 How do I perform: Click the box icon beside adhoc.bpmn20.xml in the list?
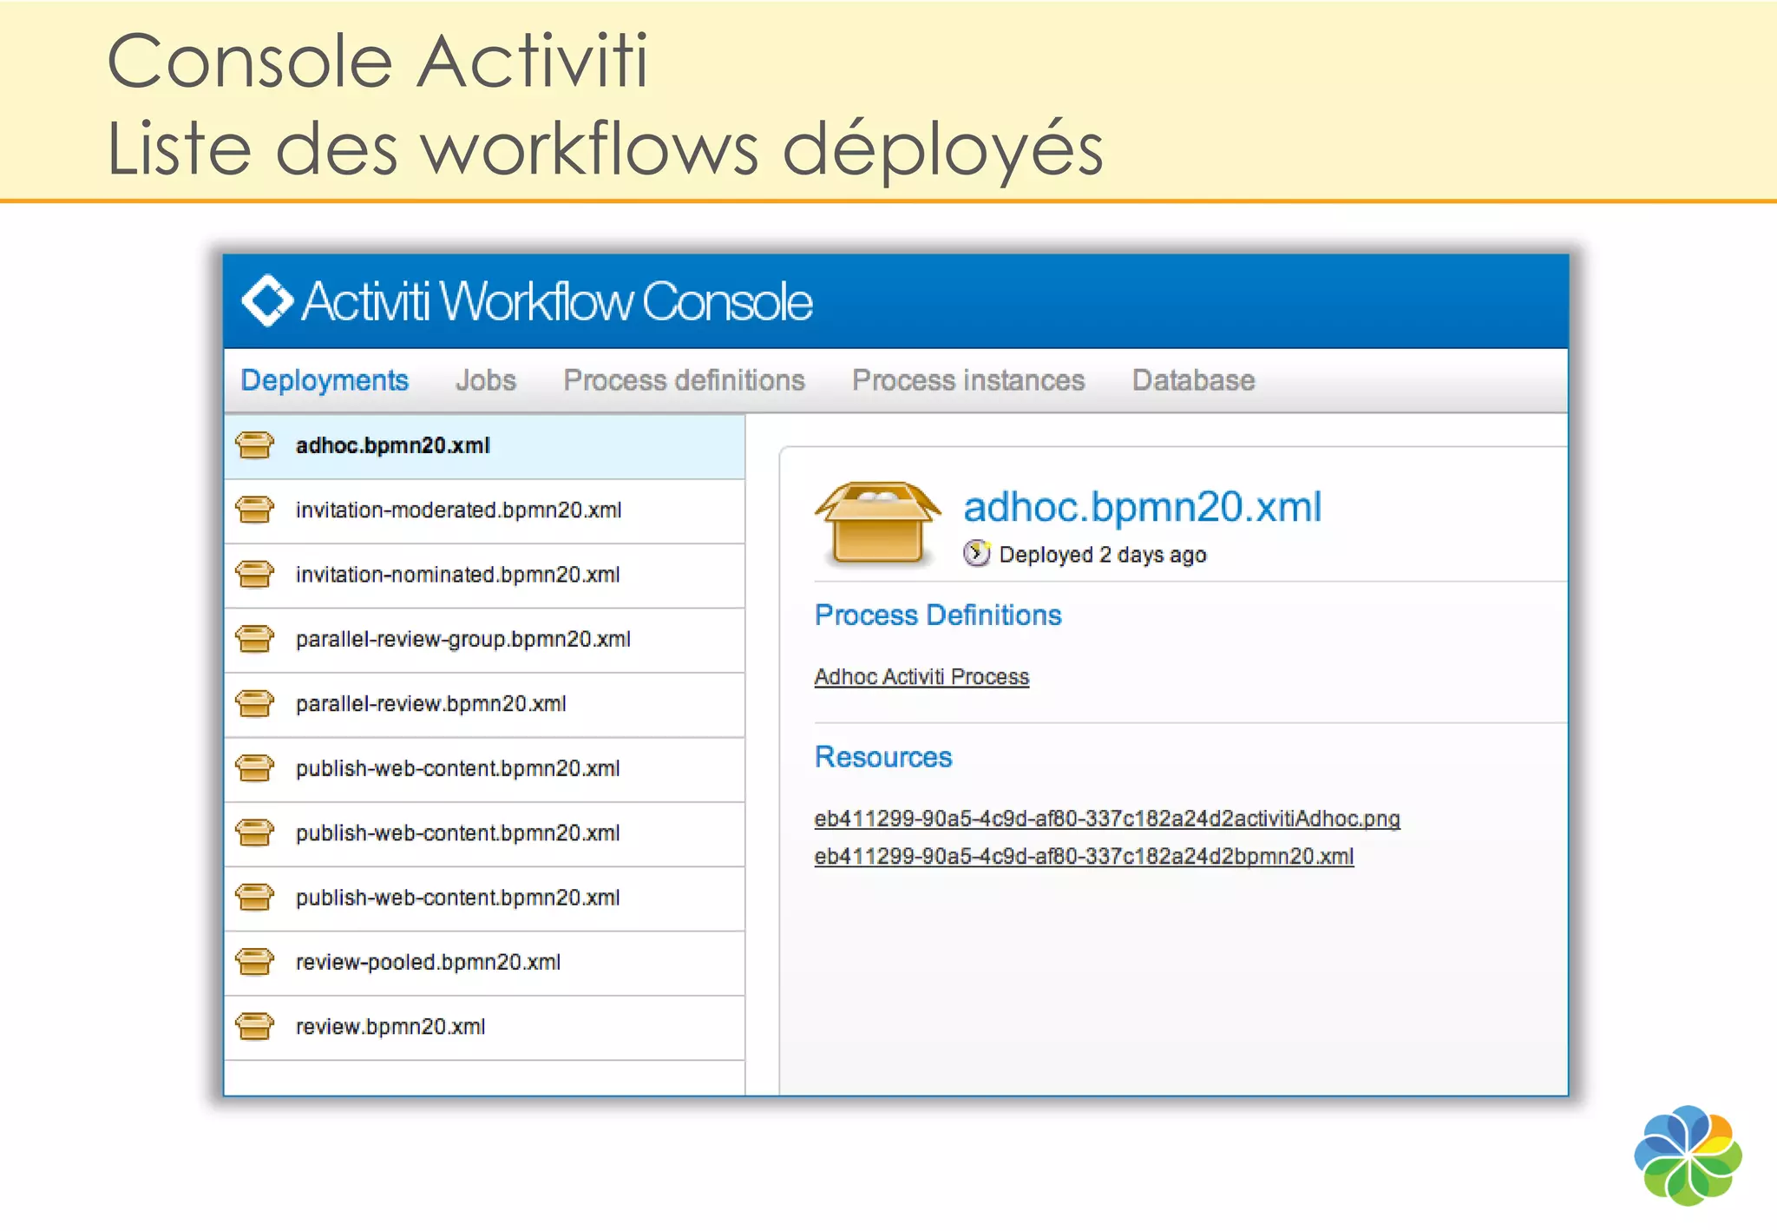[x=254, y=445]
